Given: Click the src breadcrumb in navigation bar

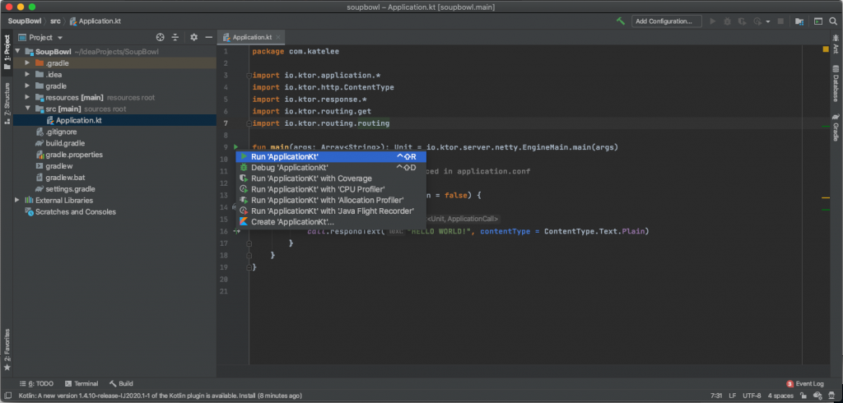Looking at the screenshot, I should [55, 21].
